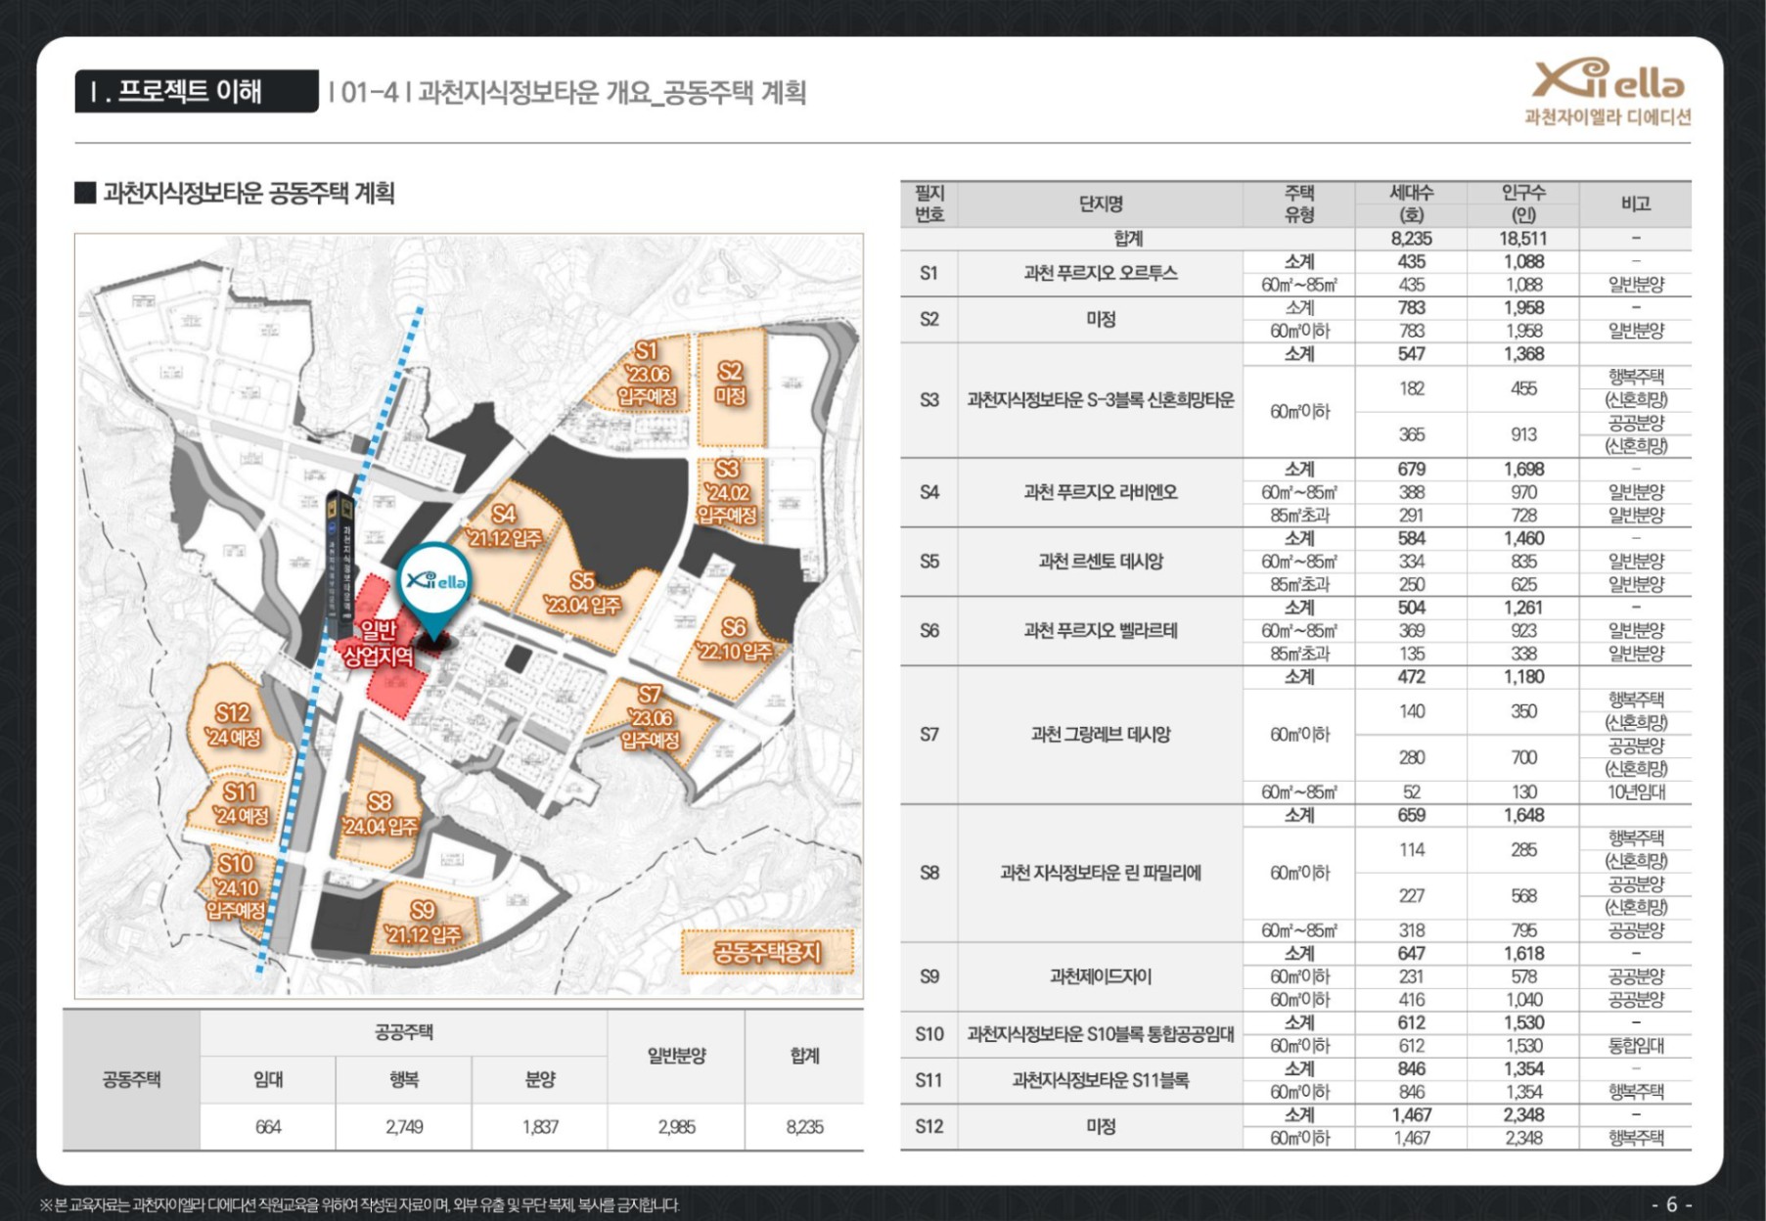Click the 인구수(인) column header

point(1523,203)
